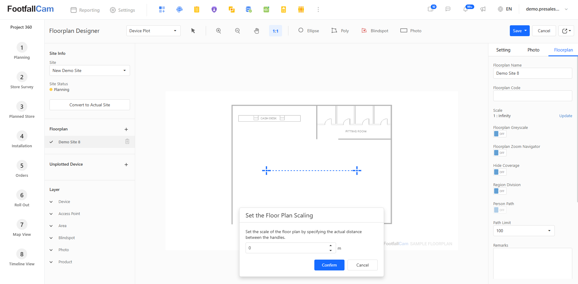
Task: Open the demo.presales account dropdown
Action: [x=547, y=9]
